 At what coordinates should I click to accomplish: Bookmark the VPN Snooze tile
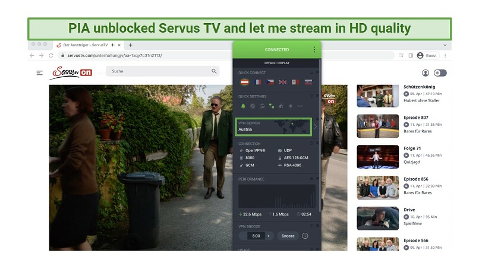[317, 226]
